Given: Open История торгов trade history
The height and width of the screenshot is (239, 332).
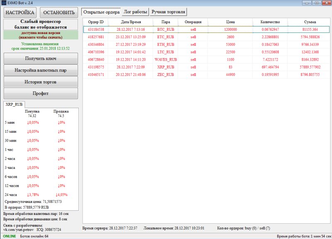Looking at the screenshot, I should tap(40, 82).
